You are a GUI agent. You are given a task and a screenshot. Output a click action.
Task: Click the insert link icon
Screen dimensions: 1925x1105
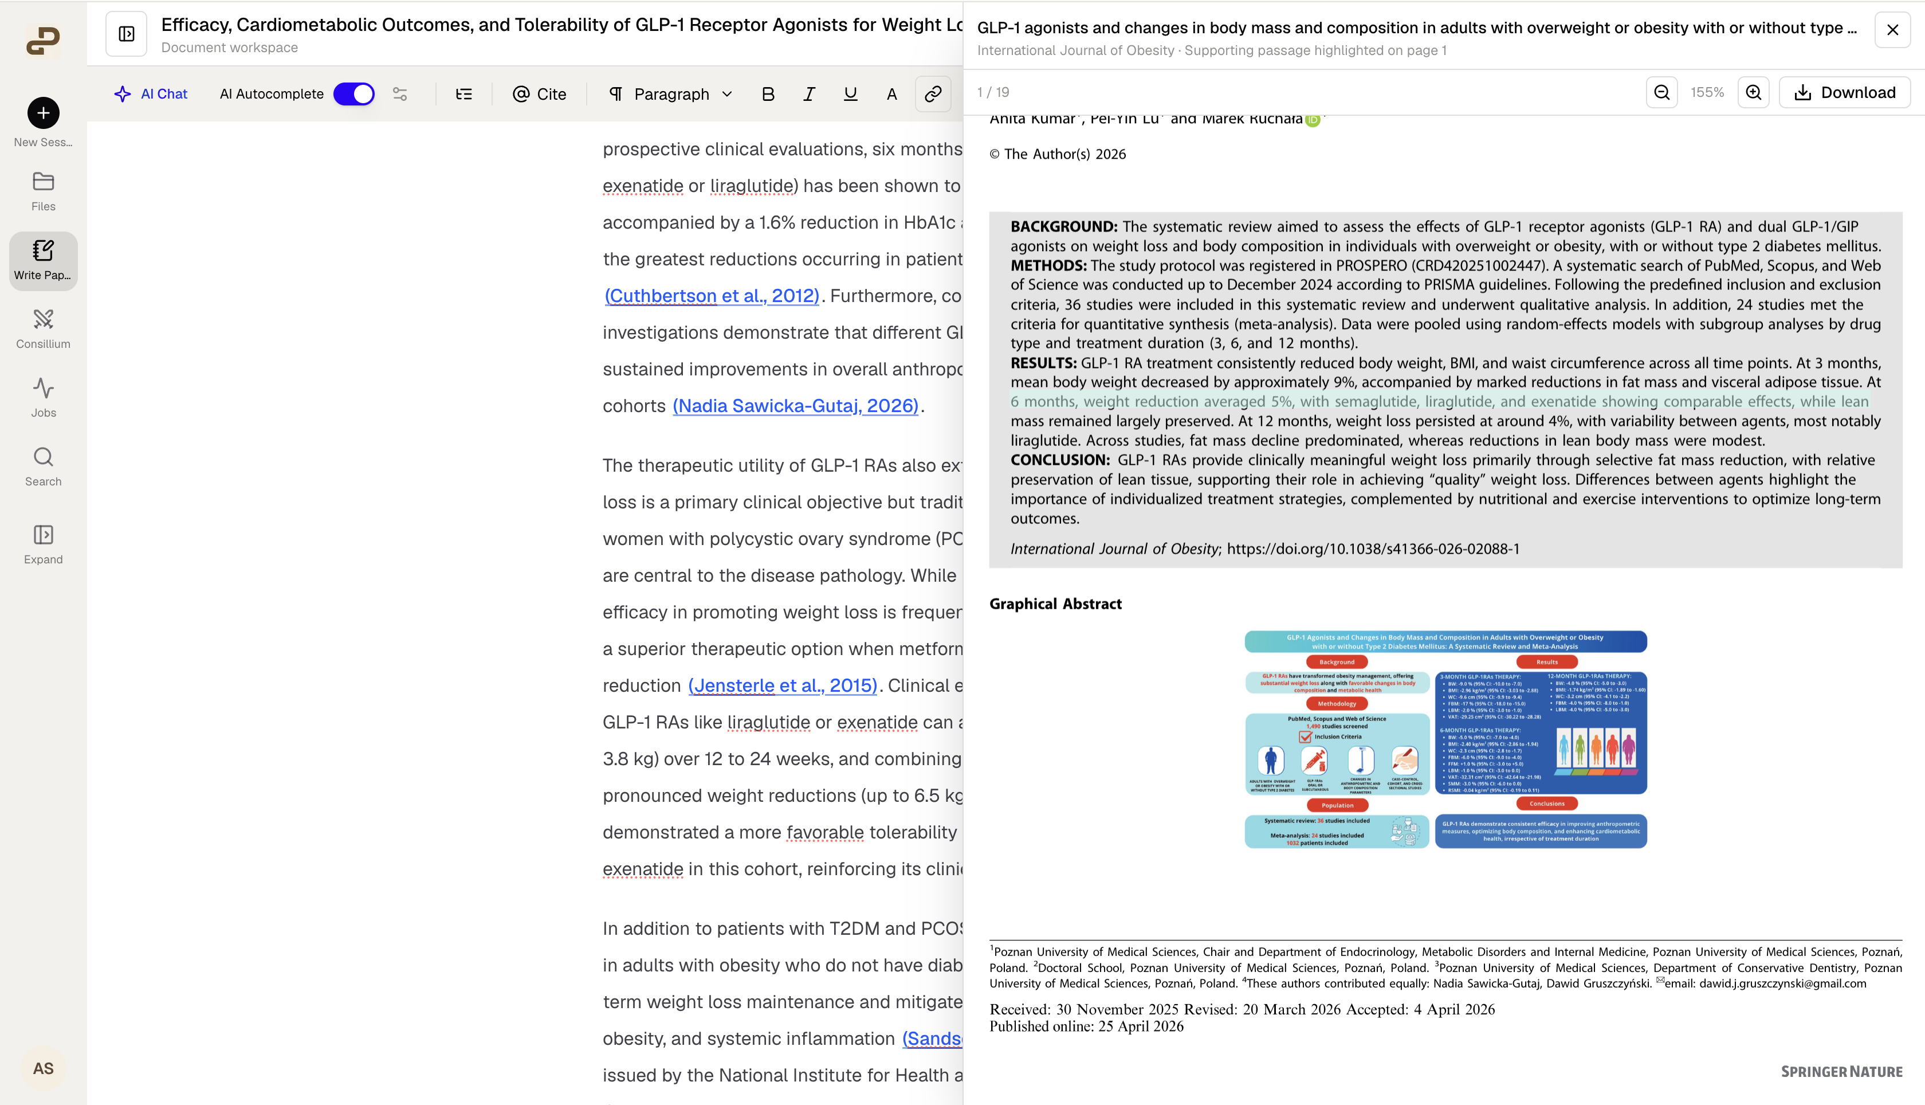point(933,94)
